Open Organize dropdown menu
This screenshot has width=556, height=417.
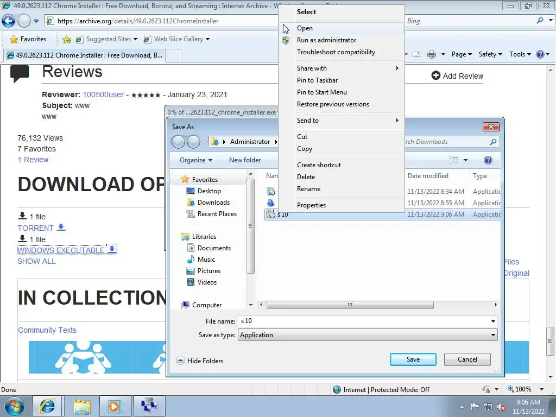click(195, 160)
